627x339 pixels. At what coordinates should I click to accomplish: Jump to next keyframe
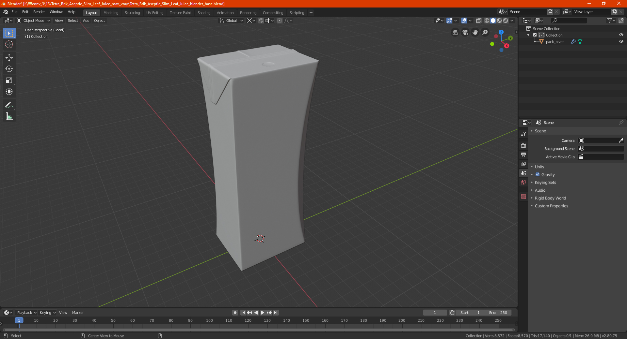tap(269, 313)
